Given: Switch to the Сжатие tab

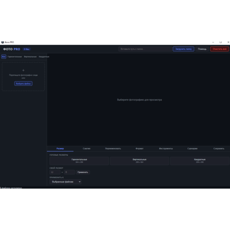Looking at the screenshot, I should coord(87,149).
